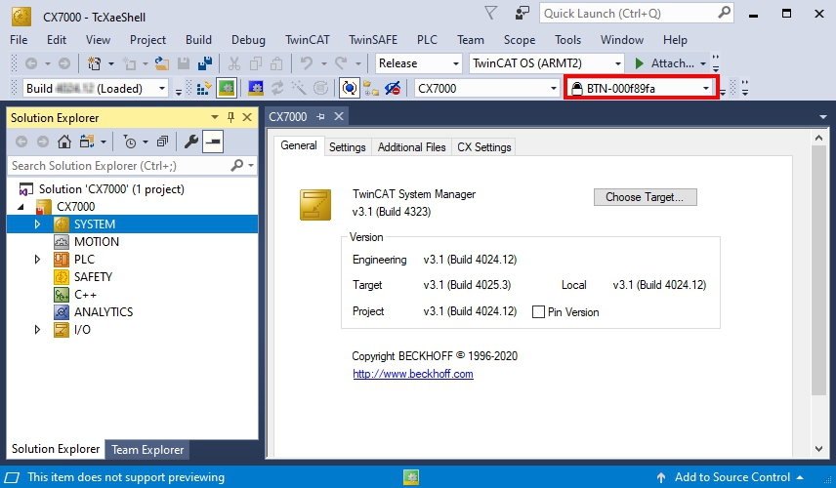
Task: Open the Scope menu
Action: pos(520,40)
